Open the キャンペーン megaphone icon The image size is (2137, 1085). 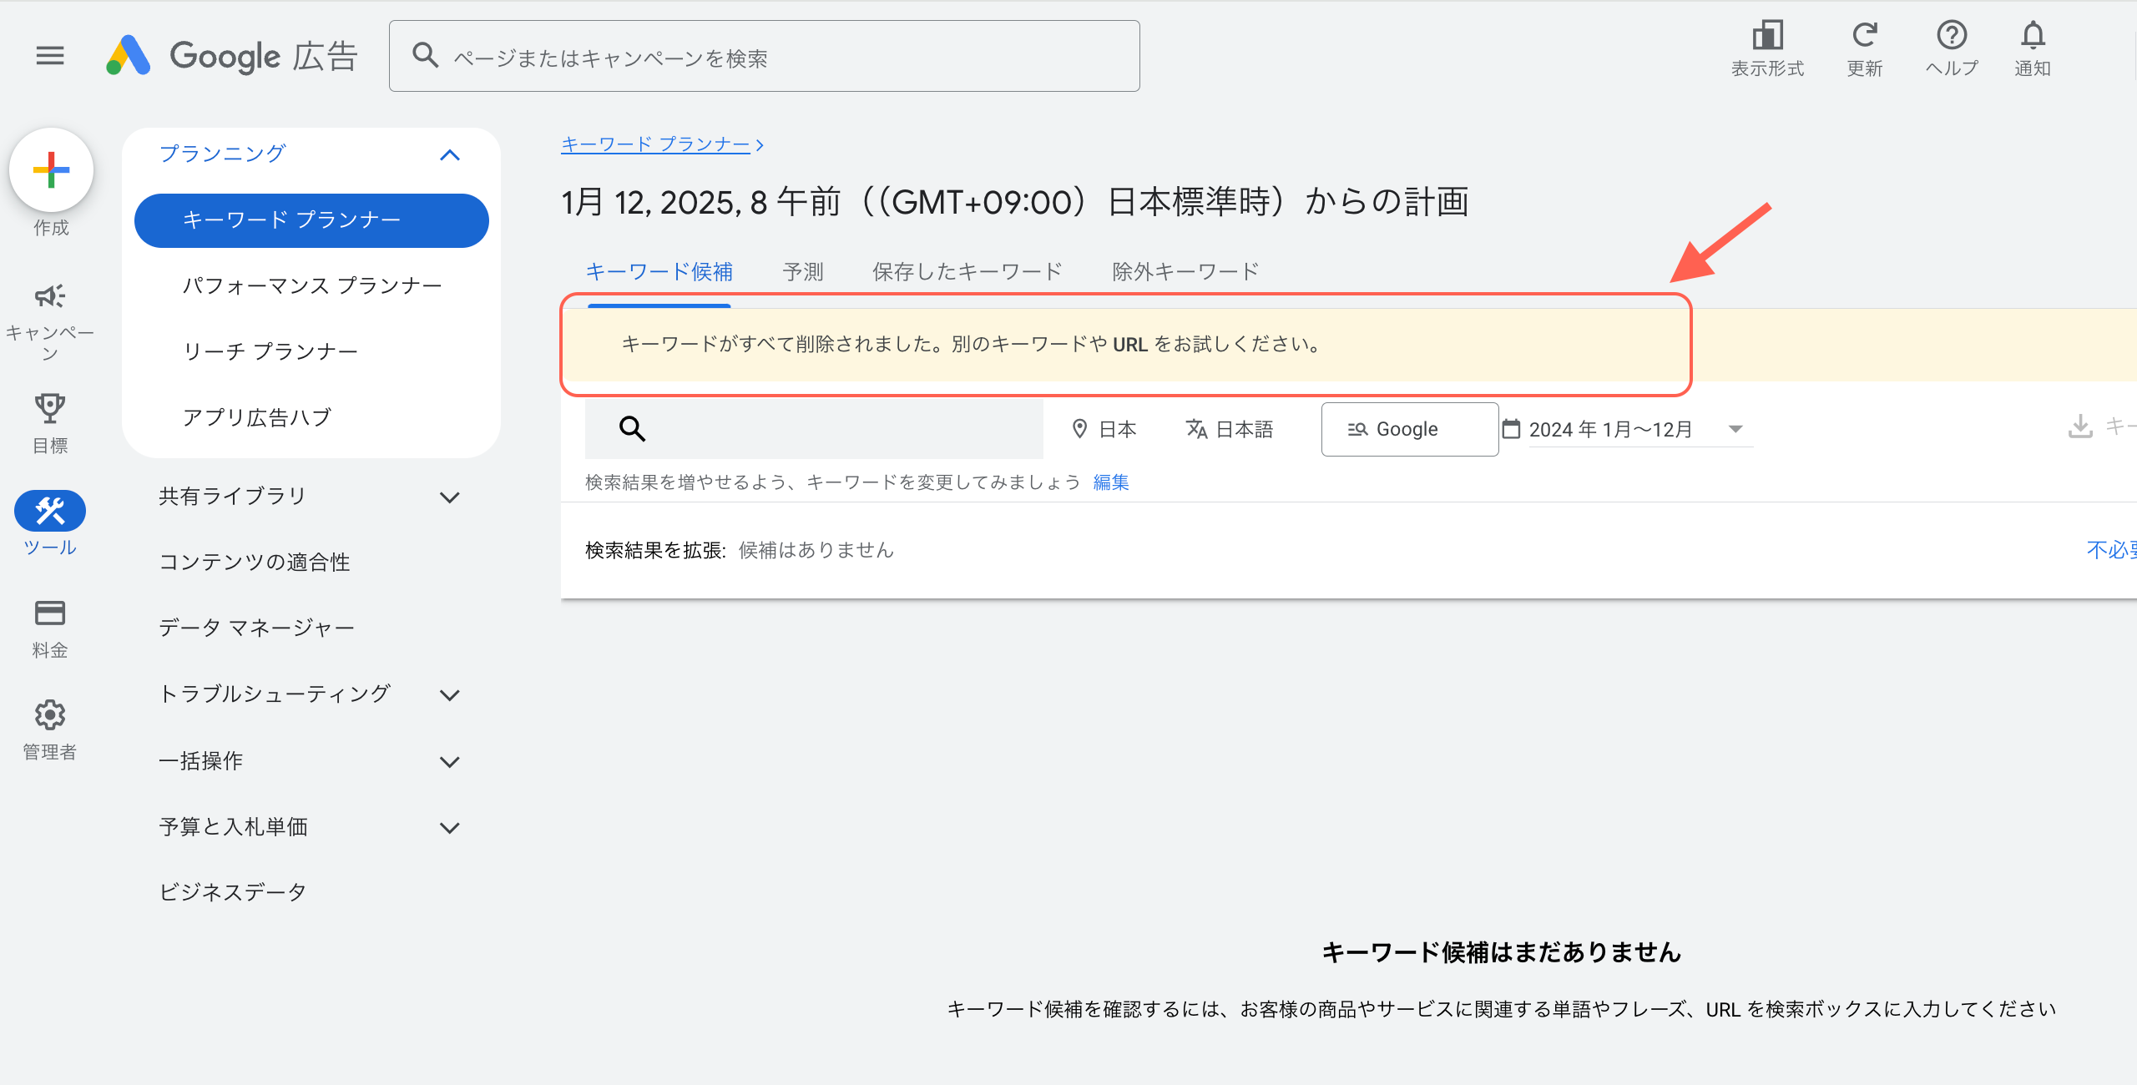click(50, 296)
